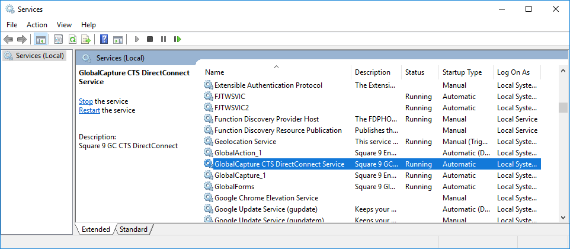Click the Stop the service link
This screenshot has width=570, height=249.
(x=86, y=101)
